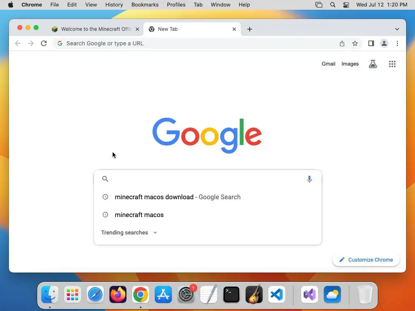Open Control Center in menu bar
Viewport: 415px width, 311px height.
pyautogui.click(x=346, y=5)
